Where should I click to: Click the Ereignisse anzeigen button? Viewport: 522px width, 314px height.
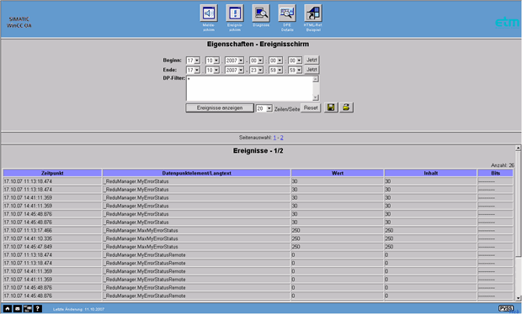tap(220, 107)
